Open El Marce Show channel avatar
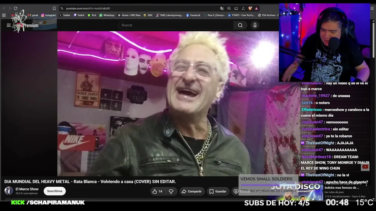The height and width of the screenshot is (211, 376). coord(9,191)
